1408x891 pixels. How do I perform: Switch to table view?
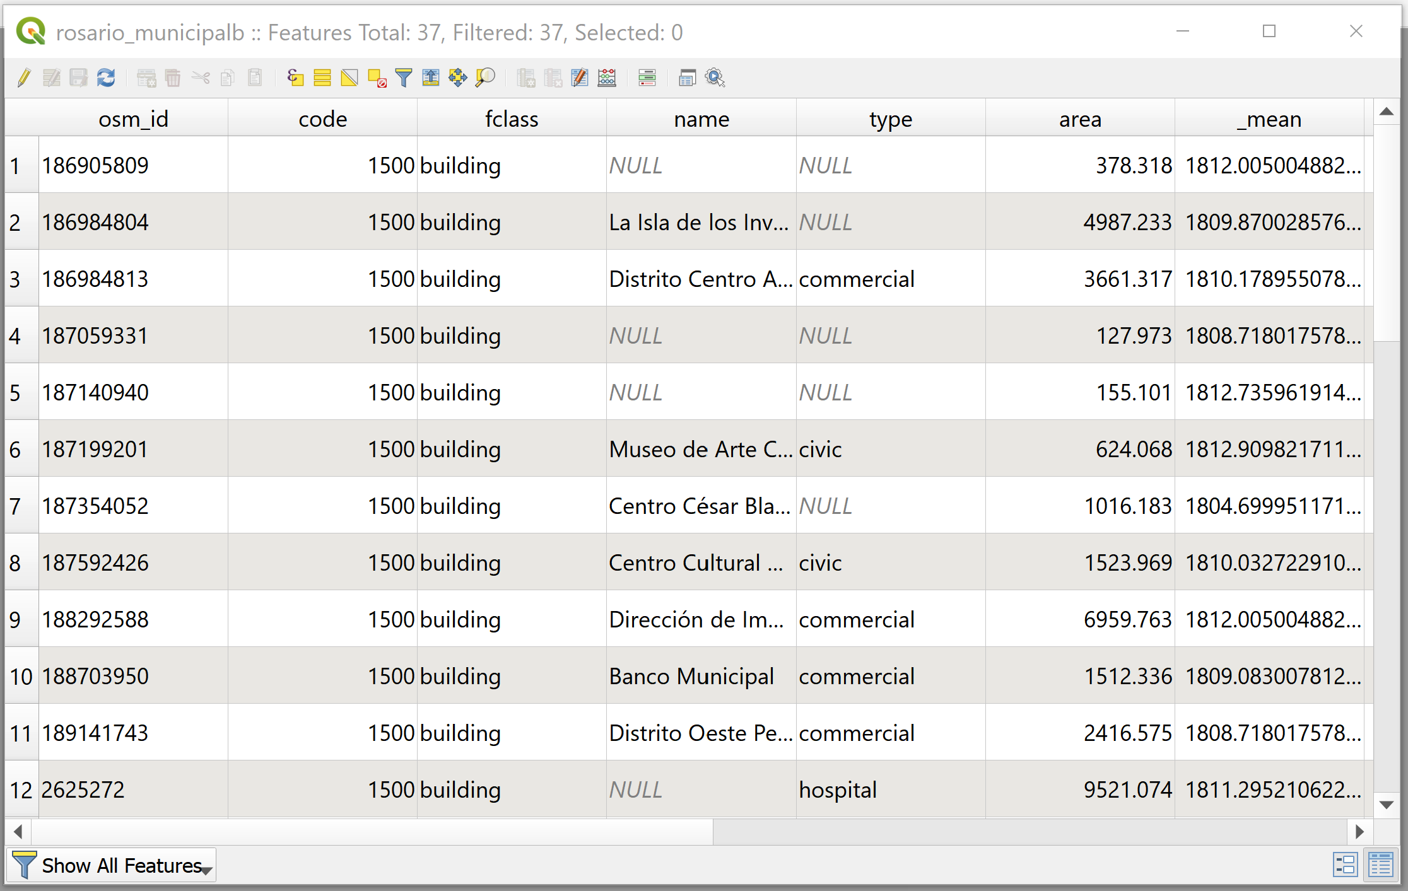1380,865
